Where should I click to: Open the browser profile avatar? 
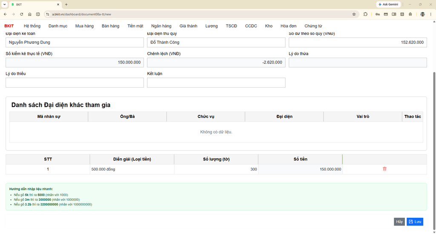(x=422, y=14)
